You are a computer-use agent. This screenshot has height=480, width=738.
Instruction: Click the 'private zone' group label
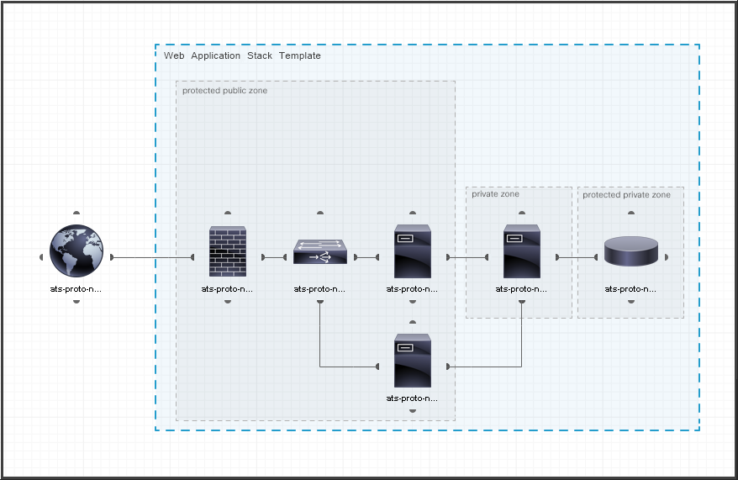(x=495, y=194)
